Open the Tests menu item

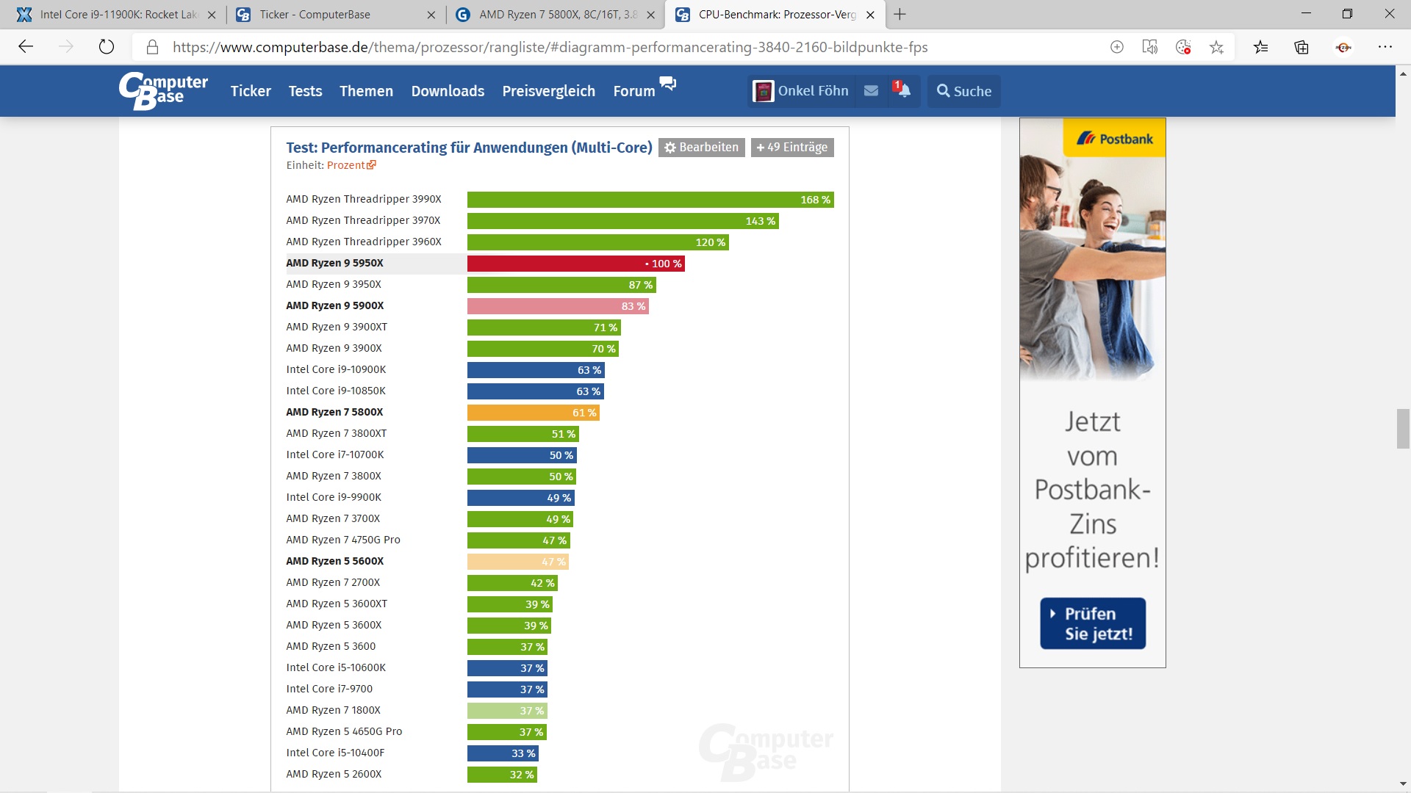(305, 91)
